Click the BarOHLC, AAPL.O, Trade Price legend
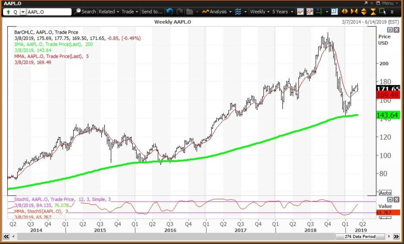 point(46,33)
